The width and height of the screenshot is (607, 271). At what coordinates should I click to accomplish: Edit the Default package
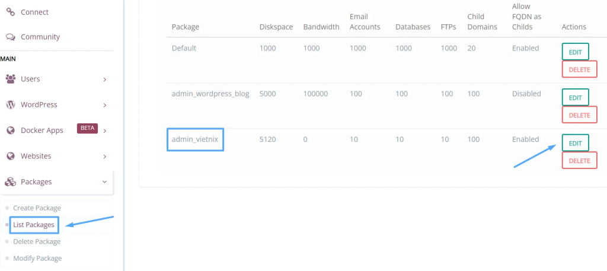(x=575, y=52)
